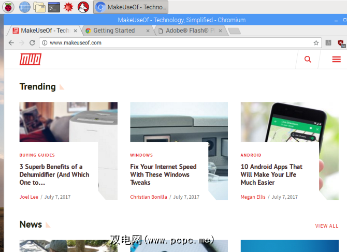
Task: Go back with the browser back arrow
Action: point(11,42)
